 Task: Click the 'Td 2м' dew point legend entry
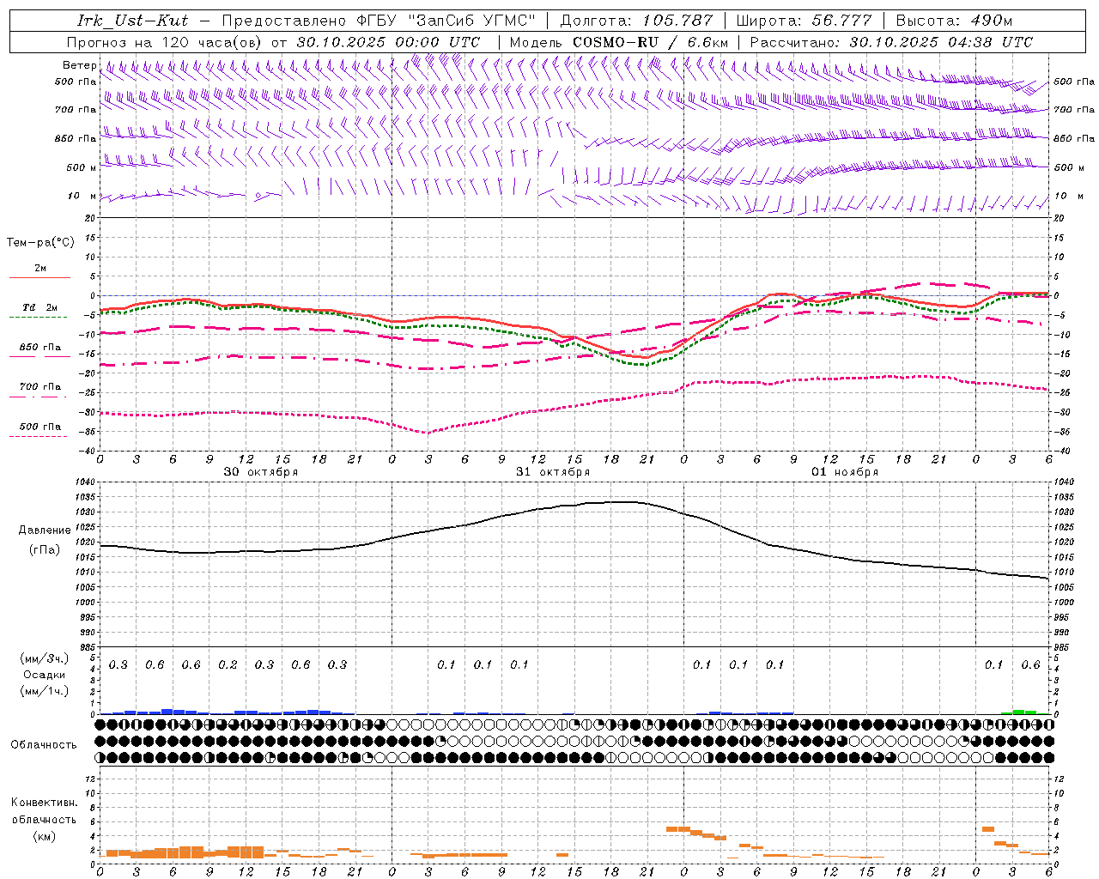[39, 307]
